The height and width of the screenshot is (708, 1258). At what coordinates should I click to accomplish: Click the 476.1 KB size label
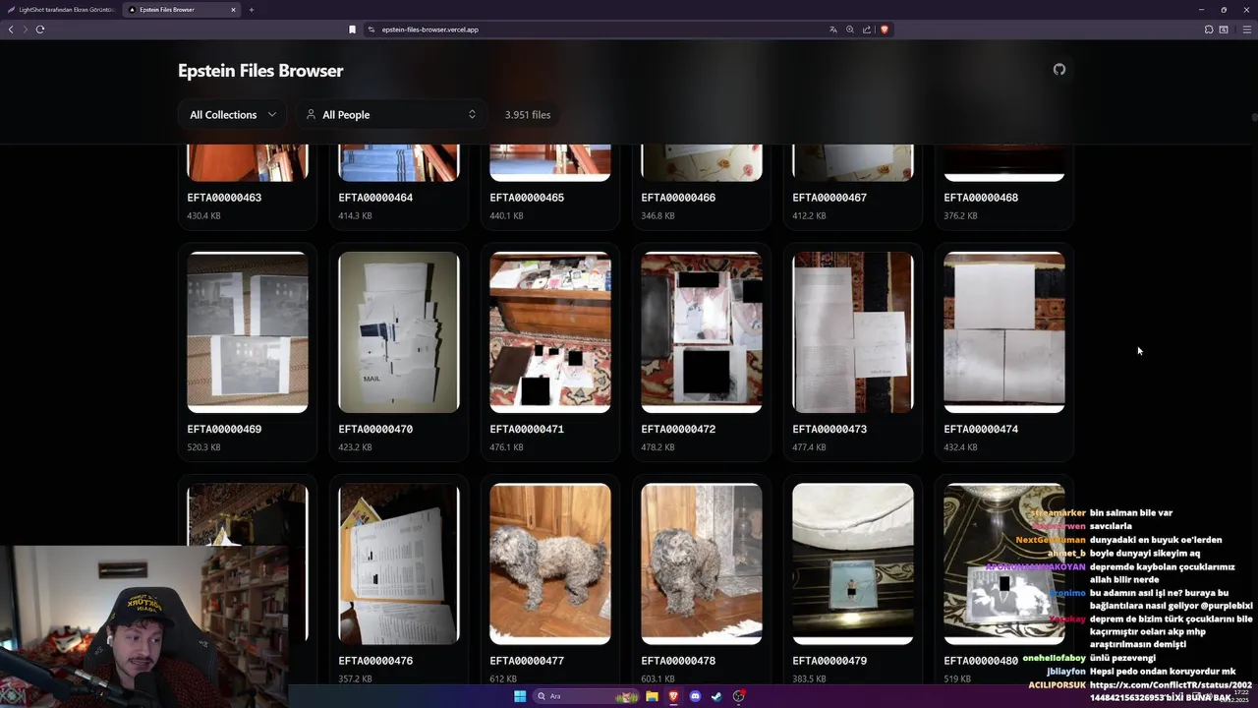pyautogui.click(x=506, y=447)
